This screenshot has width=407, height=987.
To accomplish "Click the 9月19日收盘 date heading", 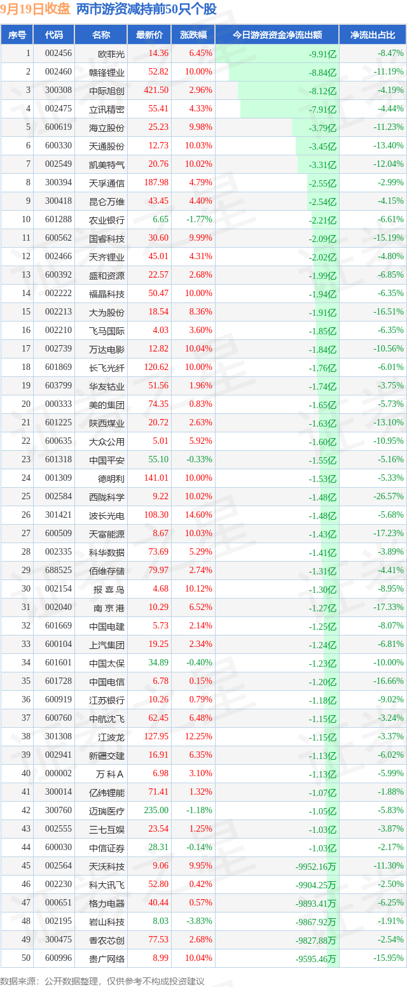I will pyautogui.click(x=36, y=10).
